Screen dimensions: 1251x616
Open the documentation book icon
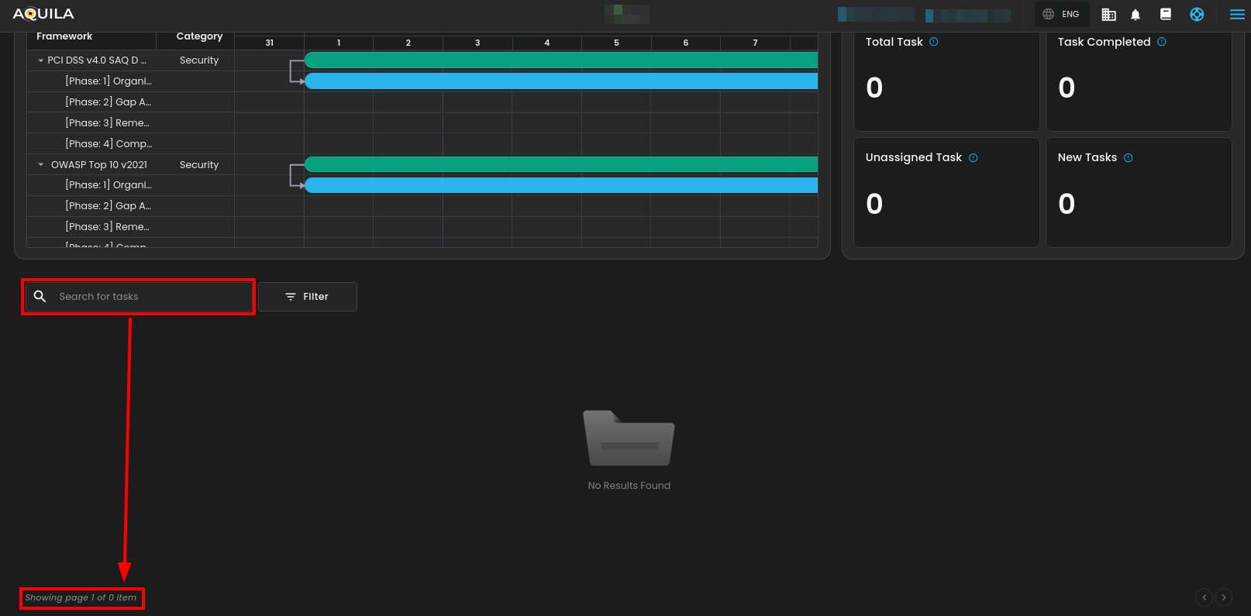(1165, 14)
